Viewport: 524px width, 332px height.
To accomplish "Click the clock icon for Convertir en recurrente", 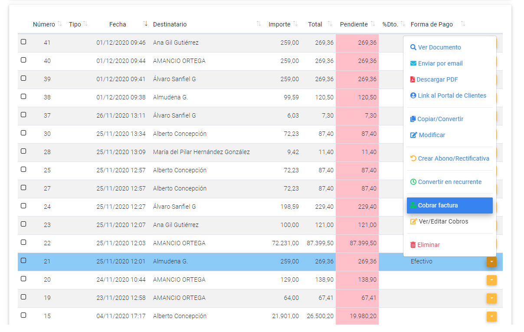I will pyautogui.click(x=413, y=182).
